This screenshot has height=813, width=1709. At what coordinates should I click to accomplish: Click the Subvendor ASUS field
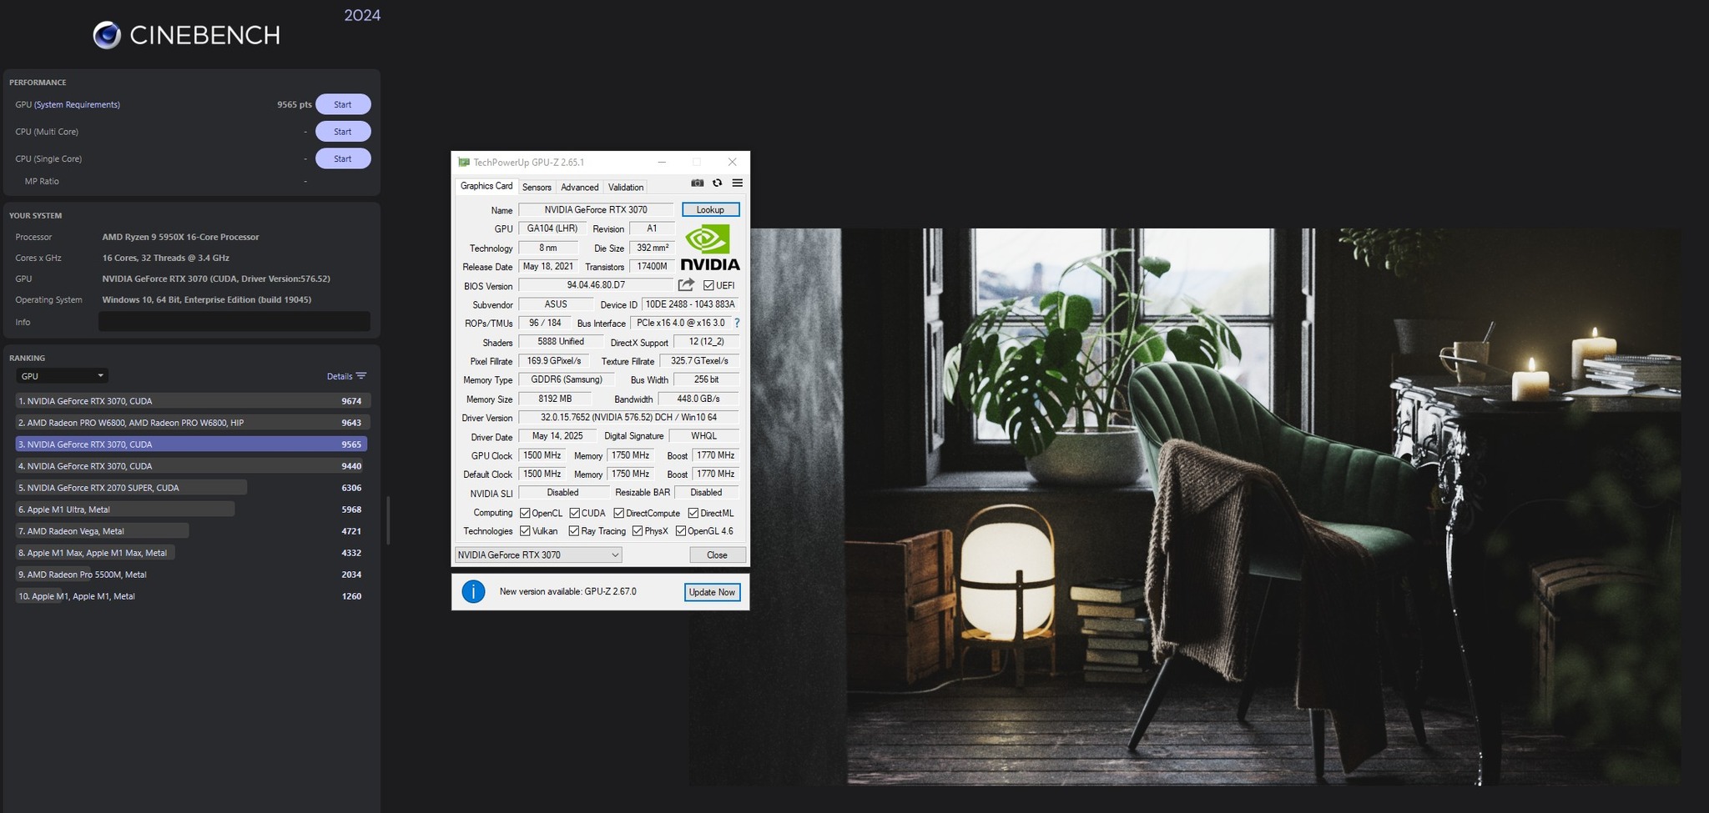pyautogui.click(x=556, y=304)
